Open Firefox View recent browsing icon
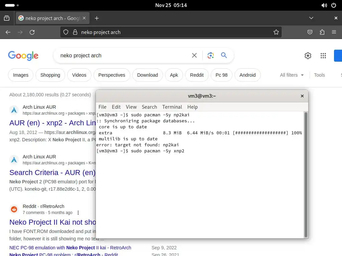The height and width of the screenshot is (256, 342). click(7, 18)
